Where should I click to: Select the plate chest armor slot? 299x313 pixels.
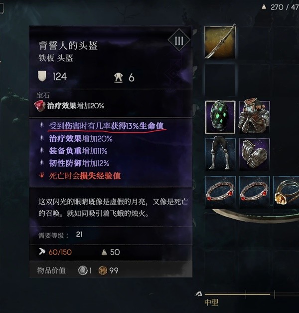click(x=254, y=117)
